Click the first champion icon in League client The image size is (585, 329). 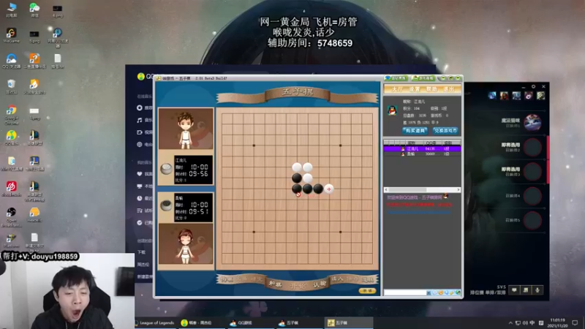click(x=492, y=96)
